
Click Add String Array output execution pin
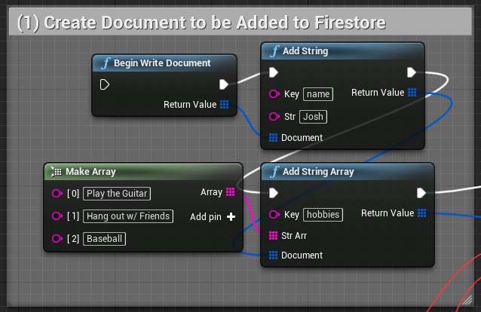pos(421,193)
